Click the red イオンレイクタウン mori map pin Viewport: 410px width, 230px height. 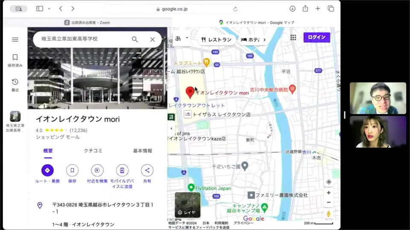coord(190,92)
